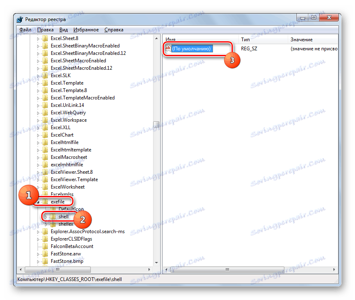Click the Имя column header
Viewport: 355px width, 300px height.
pyautogui.click(x=200, y=39)
